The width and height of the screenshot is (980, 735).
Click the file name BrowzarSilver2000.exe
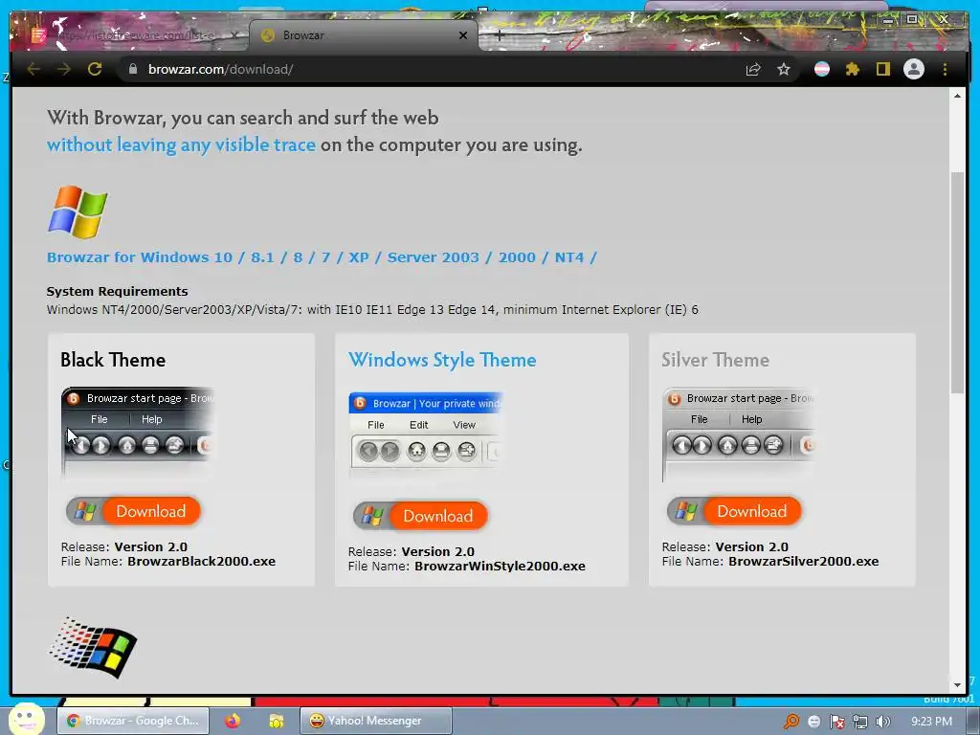[x=803, y=561]
